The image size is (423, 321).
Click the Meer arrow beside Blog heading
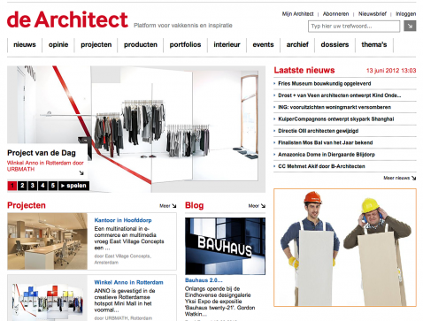pyautogui.click(x=263, y=206)
